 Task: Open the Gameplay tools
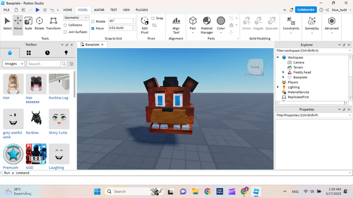point(312,25)
